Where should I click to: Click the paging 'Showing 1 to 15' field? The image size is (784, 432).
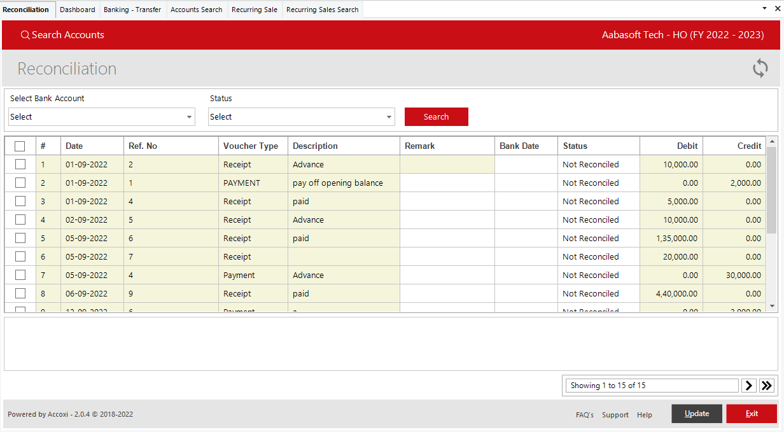coord(652,386)
